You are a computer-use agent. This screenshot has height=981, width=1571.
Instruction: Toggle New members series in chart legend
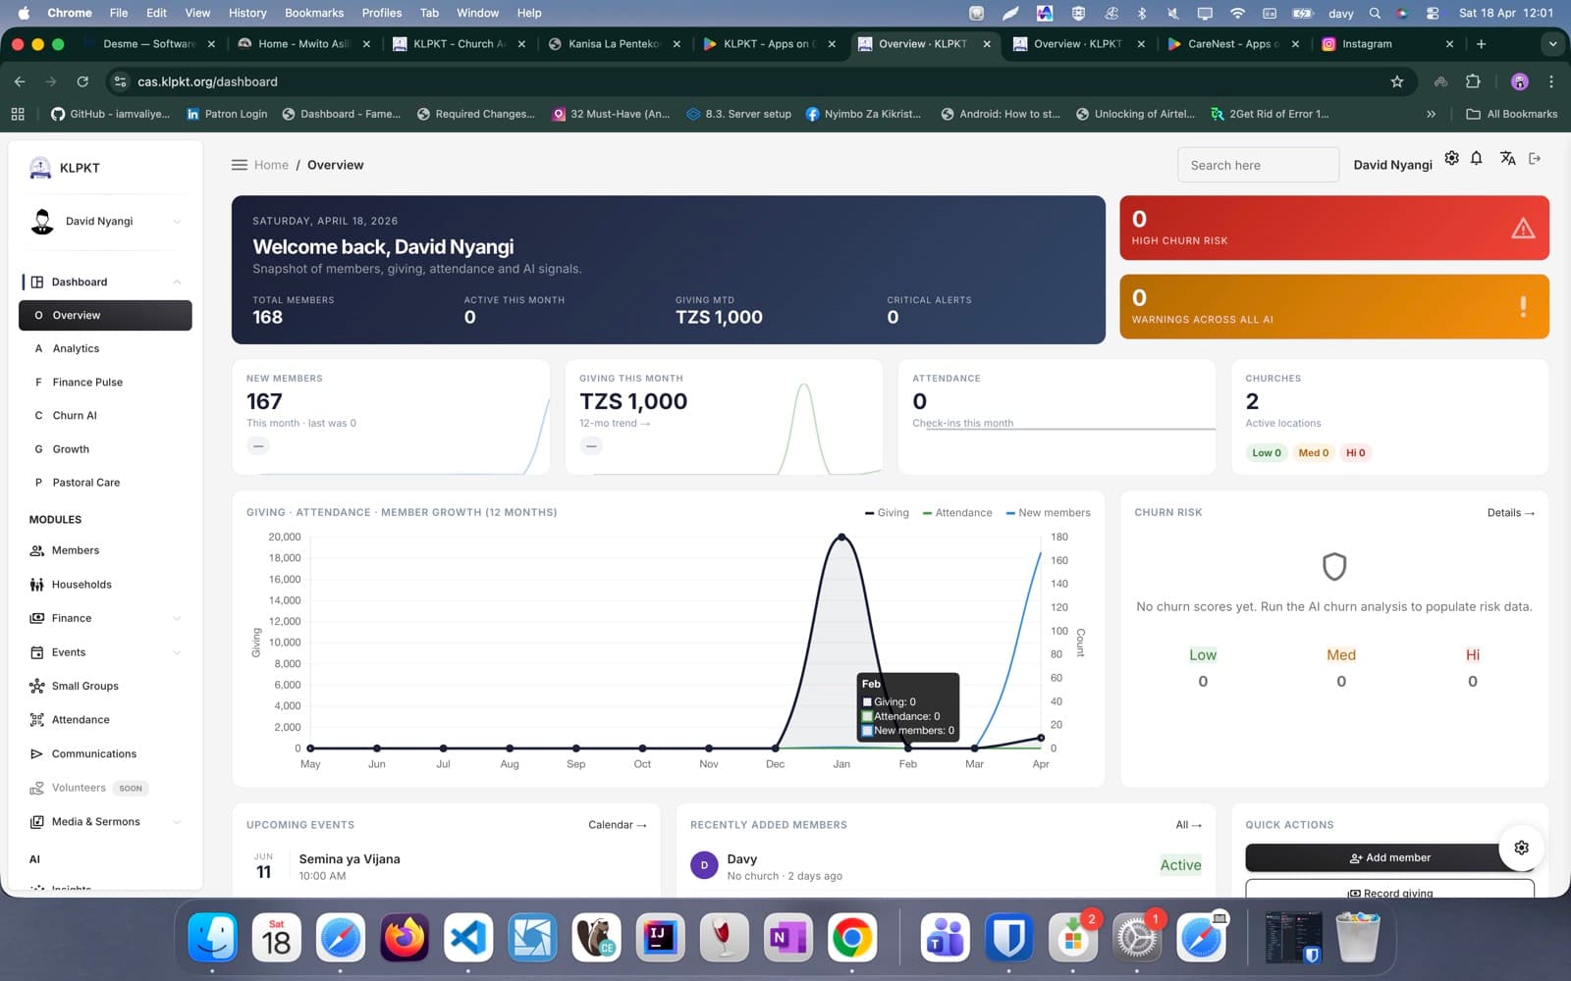[x=1048, y=513]
